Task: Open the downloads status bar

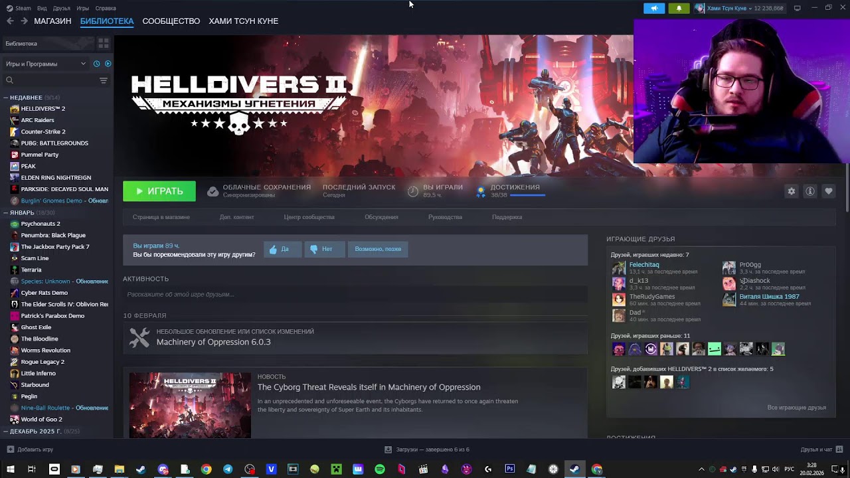Action: (427, 449)
